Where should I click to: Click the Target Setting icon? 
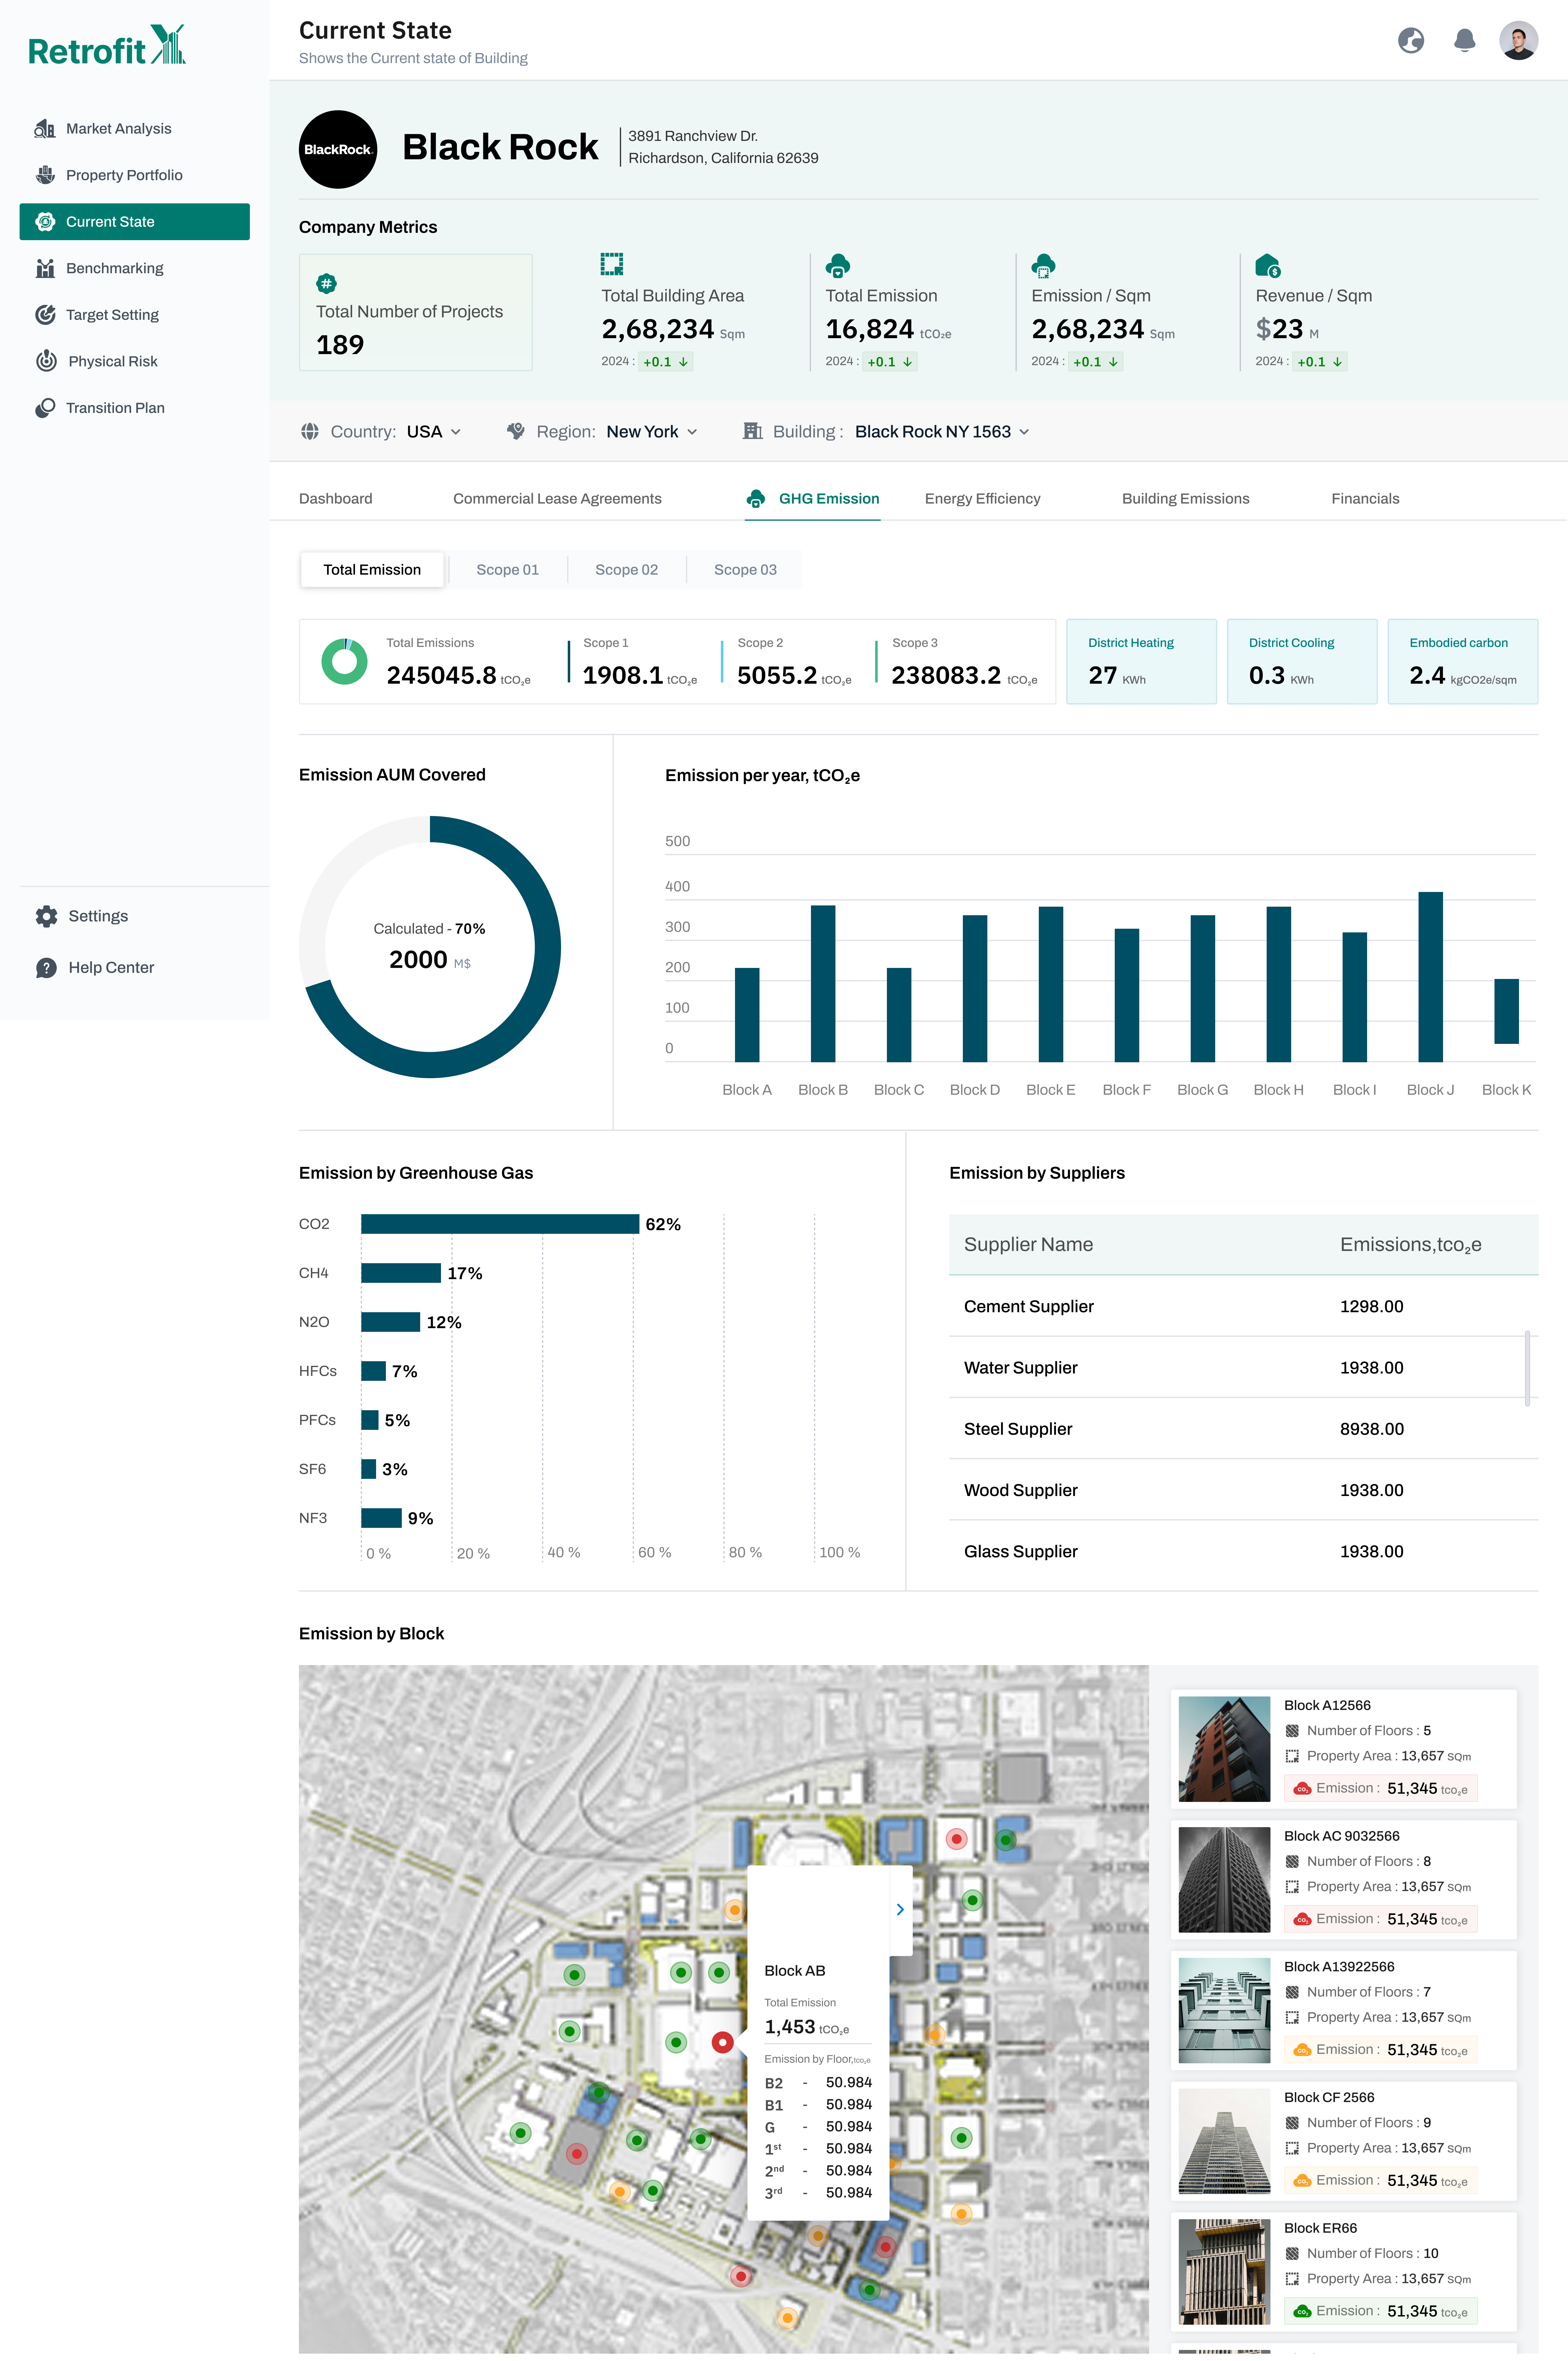[x=45, y=315]
